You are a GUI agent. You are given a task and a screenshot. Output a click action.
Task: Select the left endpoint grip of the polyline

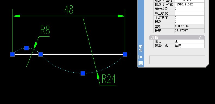click(x=13, y=54)
